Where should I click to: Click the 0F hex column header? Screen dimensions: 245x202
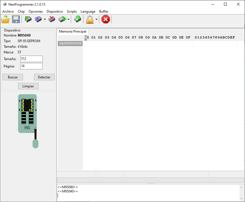[x=188, y=37]
